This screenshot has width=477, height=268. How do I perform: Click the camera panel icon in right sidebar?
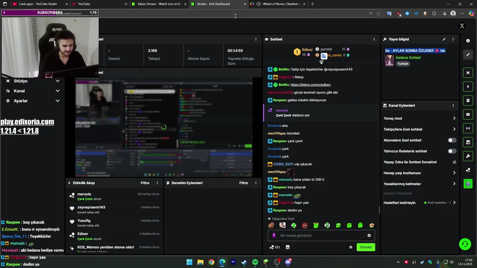click(468, 142)
